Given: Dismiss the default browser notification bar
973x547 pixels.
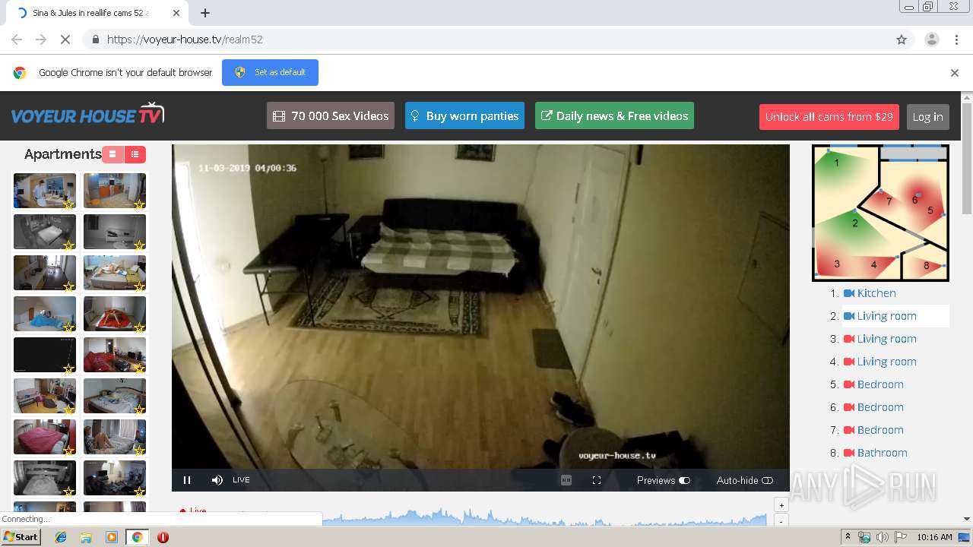Looking at the screenshot, I should coord(955,73).
